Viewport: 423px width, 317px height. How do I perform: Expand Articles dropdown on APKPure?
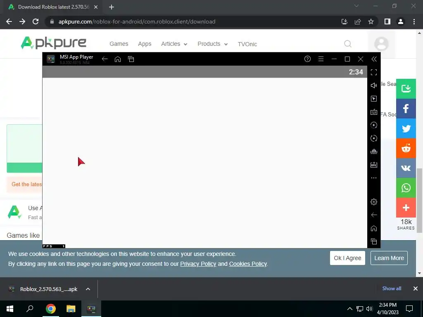(x=174, y=44)
